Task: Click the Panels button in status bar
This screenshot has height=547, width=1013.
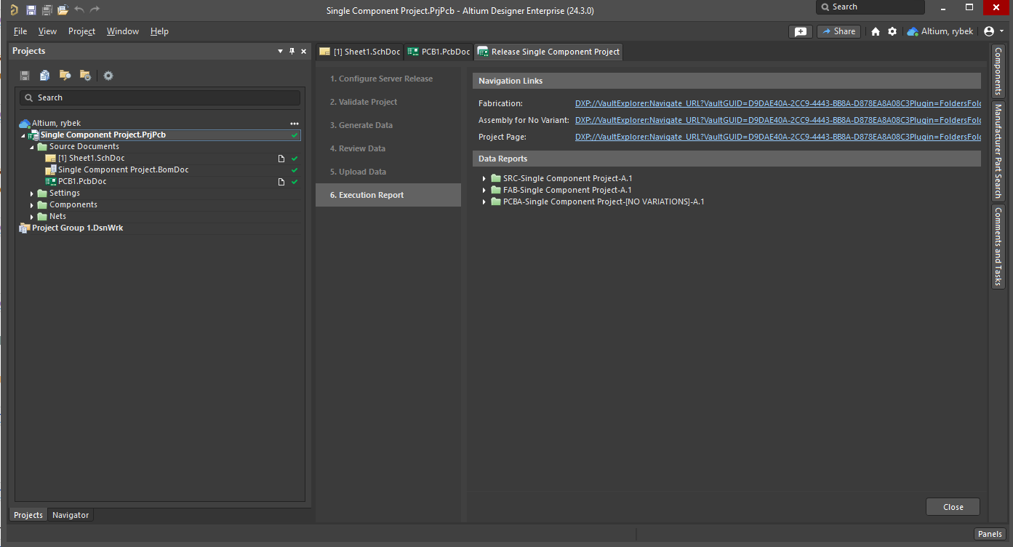Action: (x=990, y=534)
